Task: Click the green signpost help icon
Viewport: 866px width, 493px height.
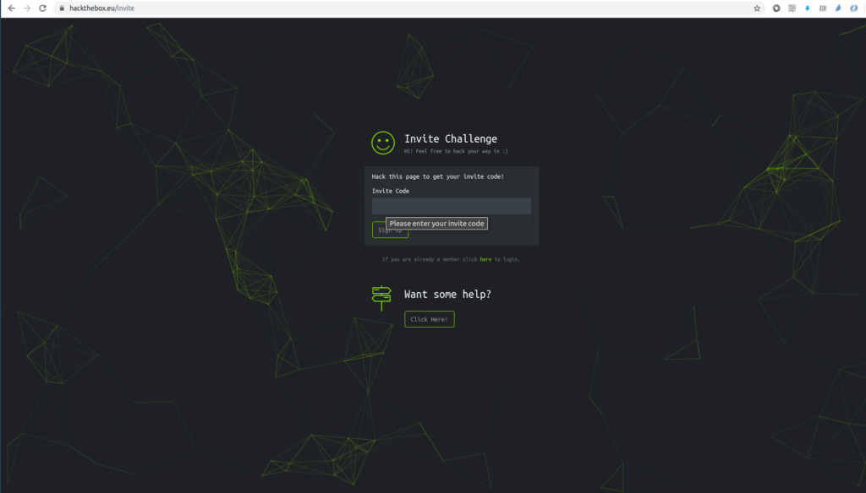Action: point(381,298)
